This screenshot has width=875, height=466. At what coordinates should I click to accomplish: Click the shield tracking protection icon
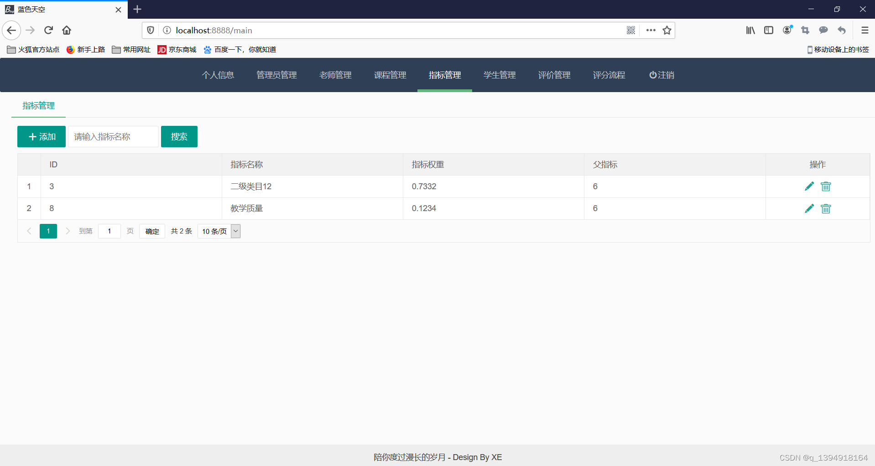click(151, 30)
